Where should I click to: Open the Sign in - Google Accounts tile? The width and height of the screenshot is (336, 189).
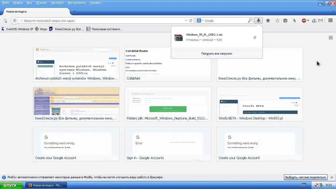pos(168,144)
